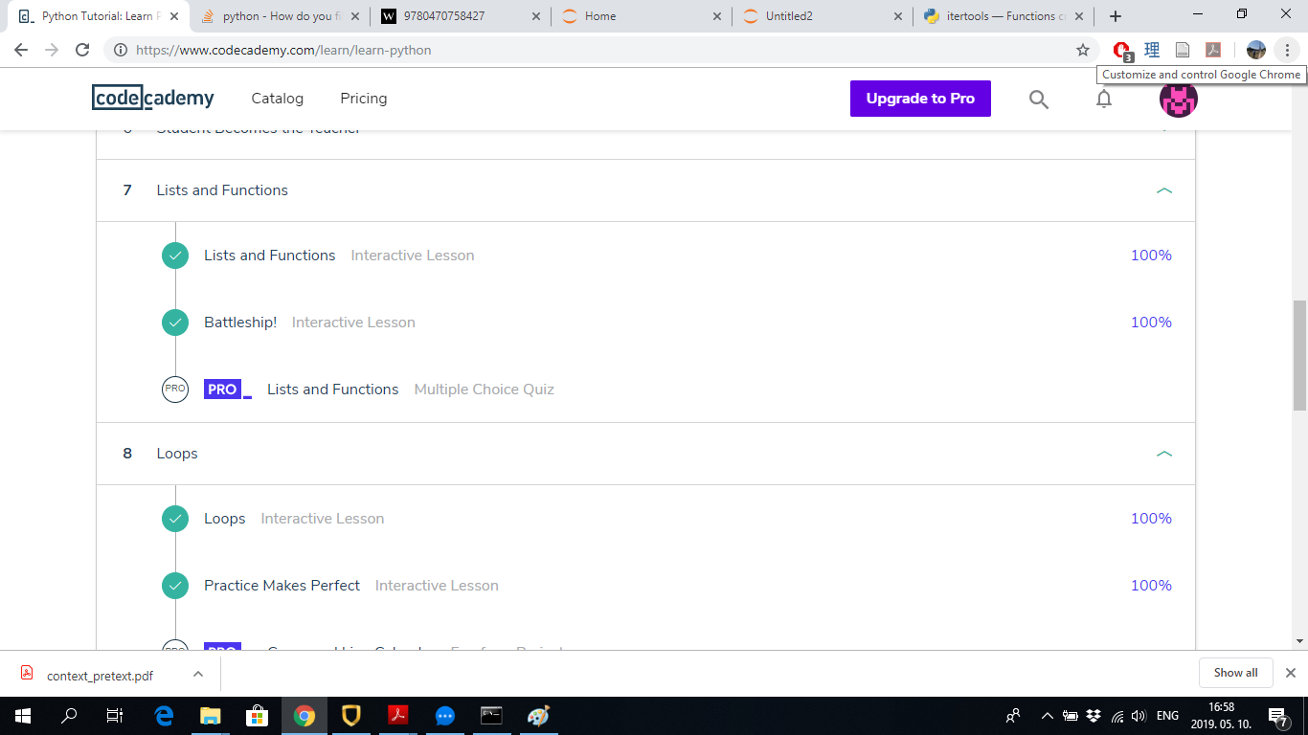Click the section 7 Lists and Functions header
Screen dimensions: 1308x735
645,190
